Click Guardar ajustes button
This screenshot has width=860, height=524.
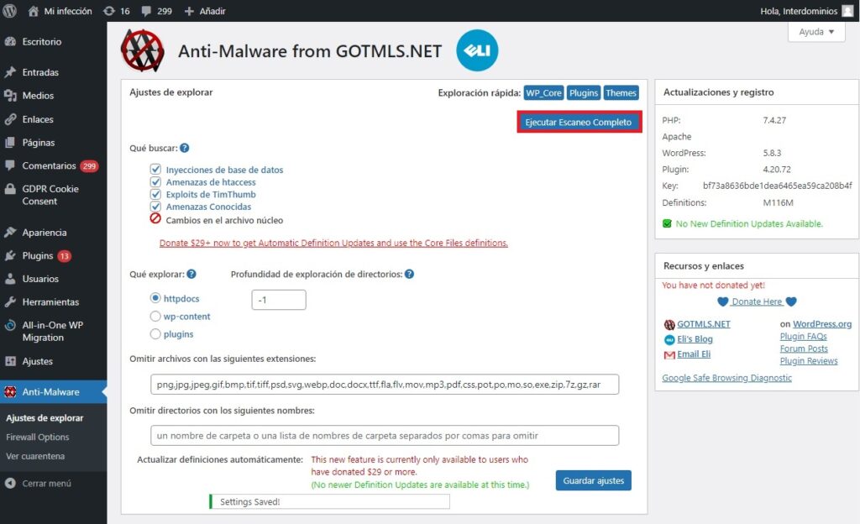click(594, 480)
